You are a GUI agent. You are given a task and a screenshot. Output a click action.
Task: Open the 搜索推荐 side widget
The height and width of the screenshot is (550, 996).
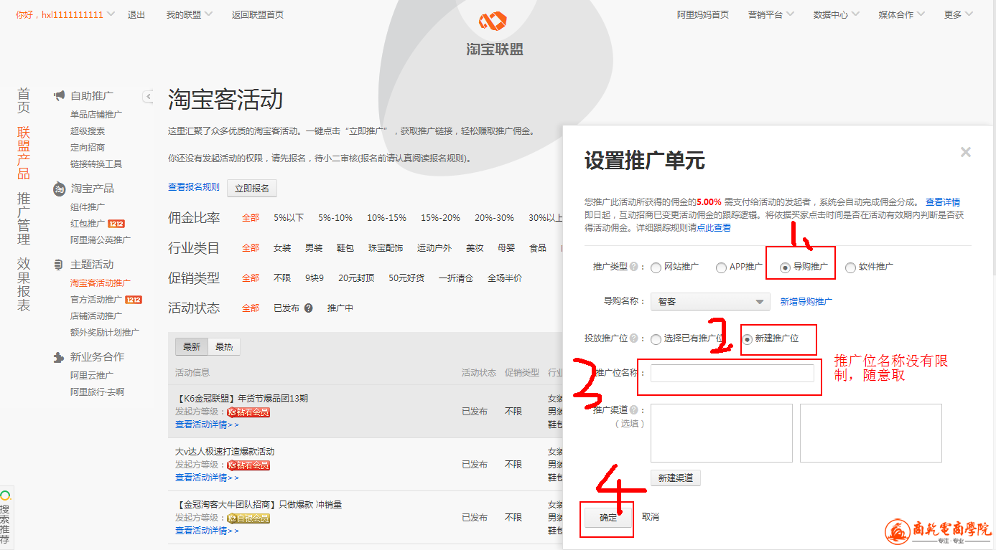pos(6,516)
